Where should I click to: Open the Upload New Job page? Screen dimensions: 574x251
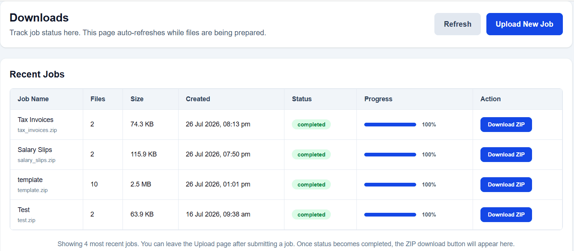tap(524, 24)
